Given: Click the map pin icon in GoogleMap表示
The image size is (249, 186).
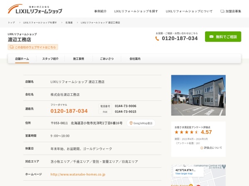Looking at the screenshot, I should click(131, 123).
